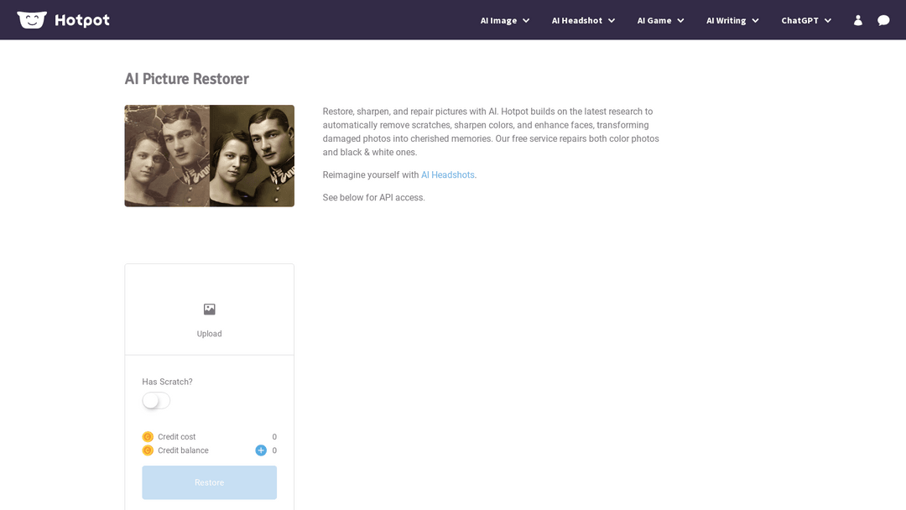Click the before-and-after restored photo thumbnail
The width and height of the screenshot is (906, 510).
tap(210, 156)
